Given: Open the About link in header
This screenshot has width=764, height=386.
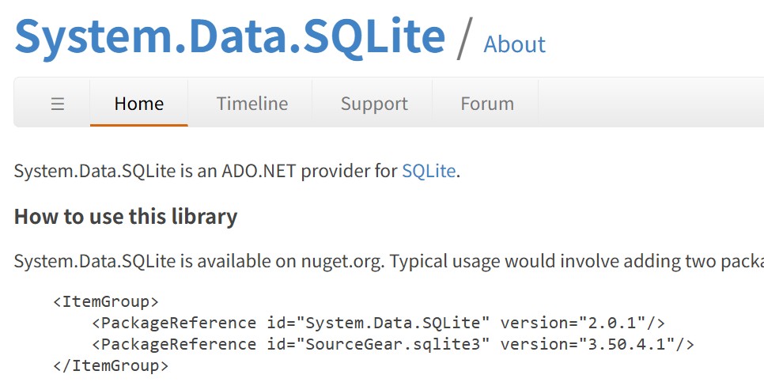Looking at the screenshot, I should point(514,44).
